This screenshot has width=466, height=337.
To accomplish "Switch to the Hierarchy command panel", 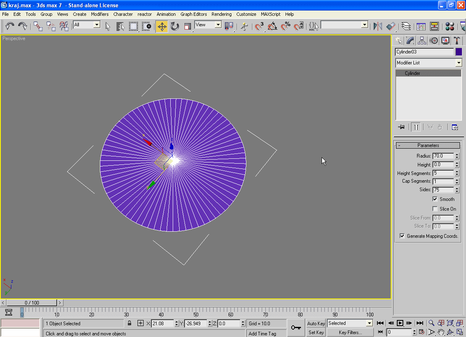I will tap(422, 41).
